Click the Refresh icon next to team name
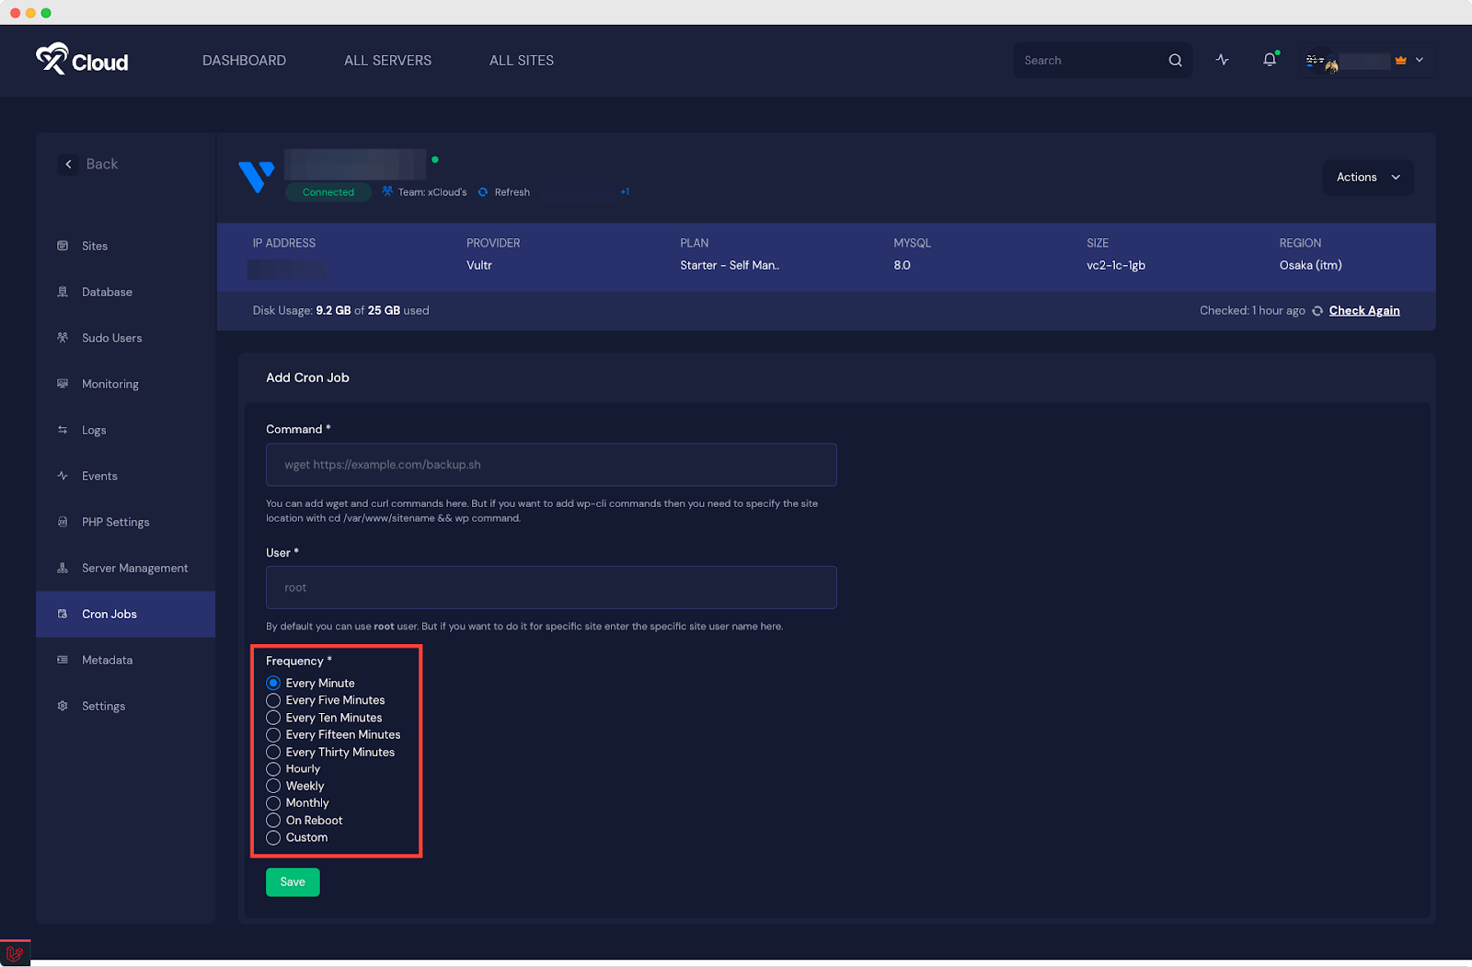 coord(483,192)
